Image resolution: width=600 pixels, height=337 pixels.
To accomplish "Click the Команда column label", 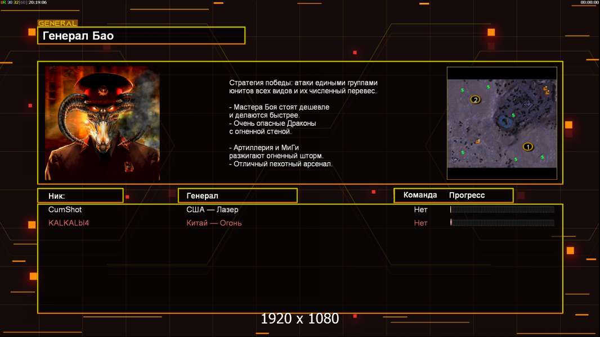I will 420,195.
